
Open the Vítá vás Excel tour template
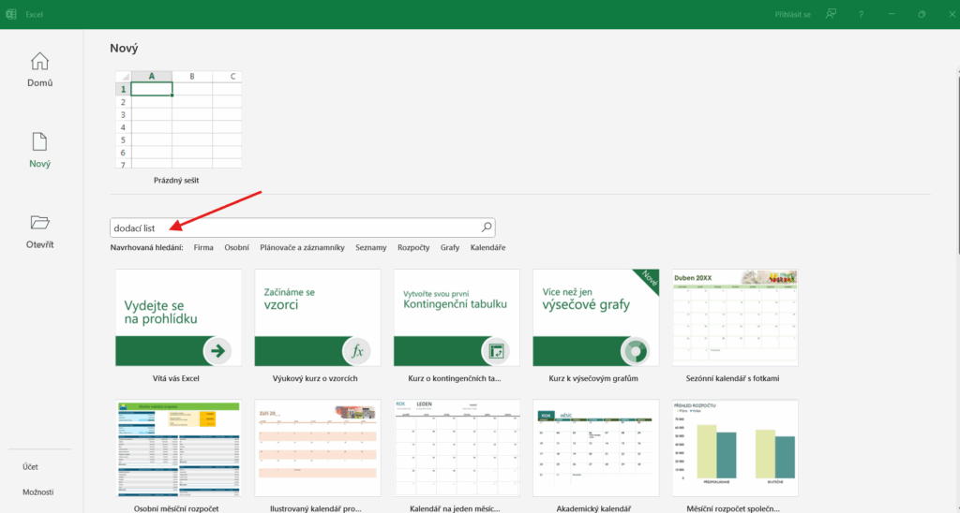tap(178, 318)
